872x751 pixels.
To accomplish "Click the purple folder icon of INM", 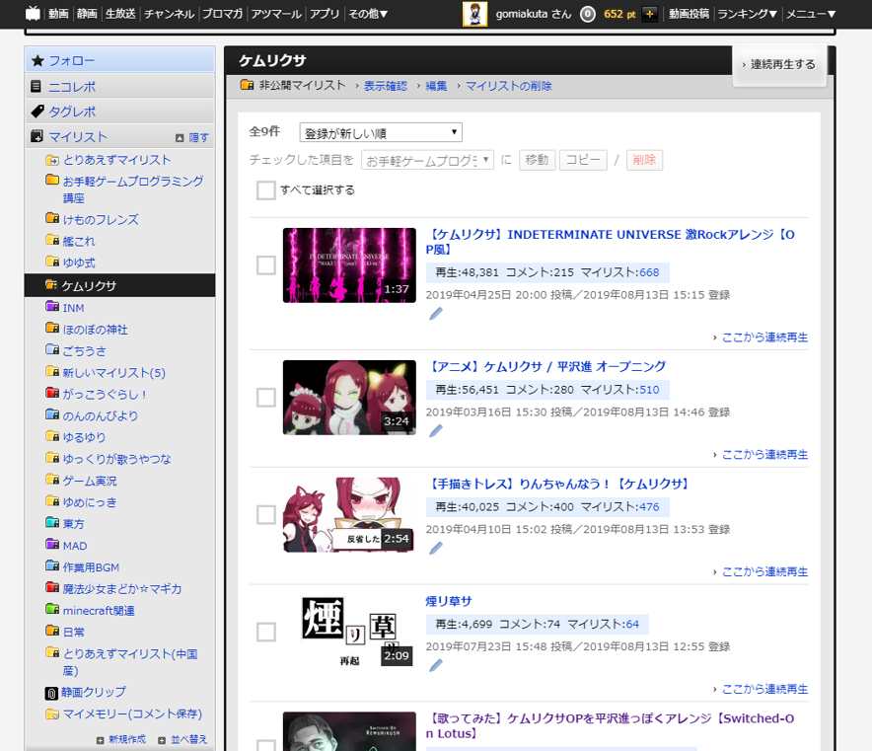I will 52,307.
